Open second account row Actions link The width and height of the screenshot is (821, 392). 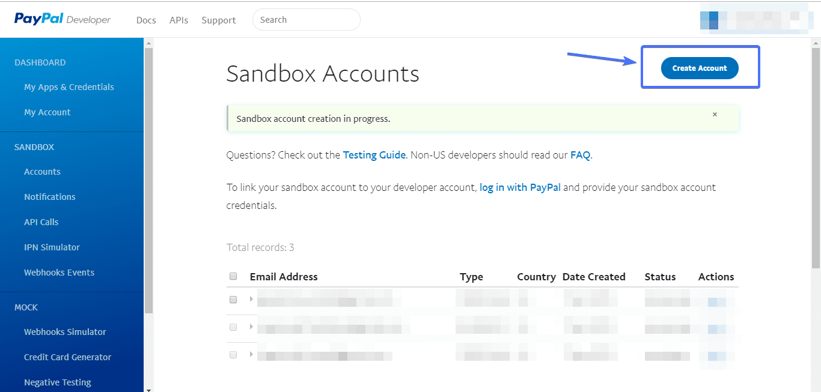click(x=716, y=329)
